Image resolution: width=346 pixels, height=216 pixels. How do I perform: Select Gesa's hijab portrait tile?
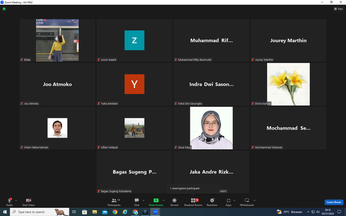click(211, 128)
